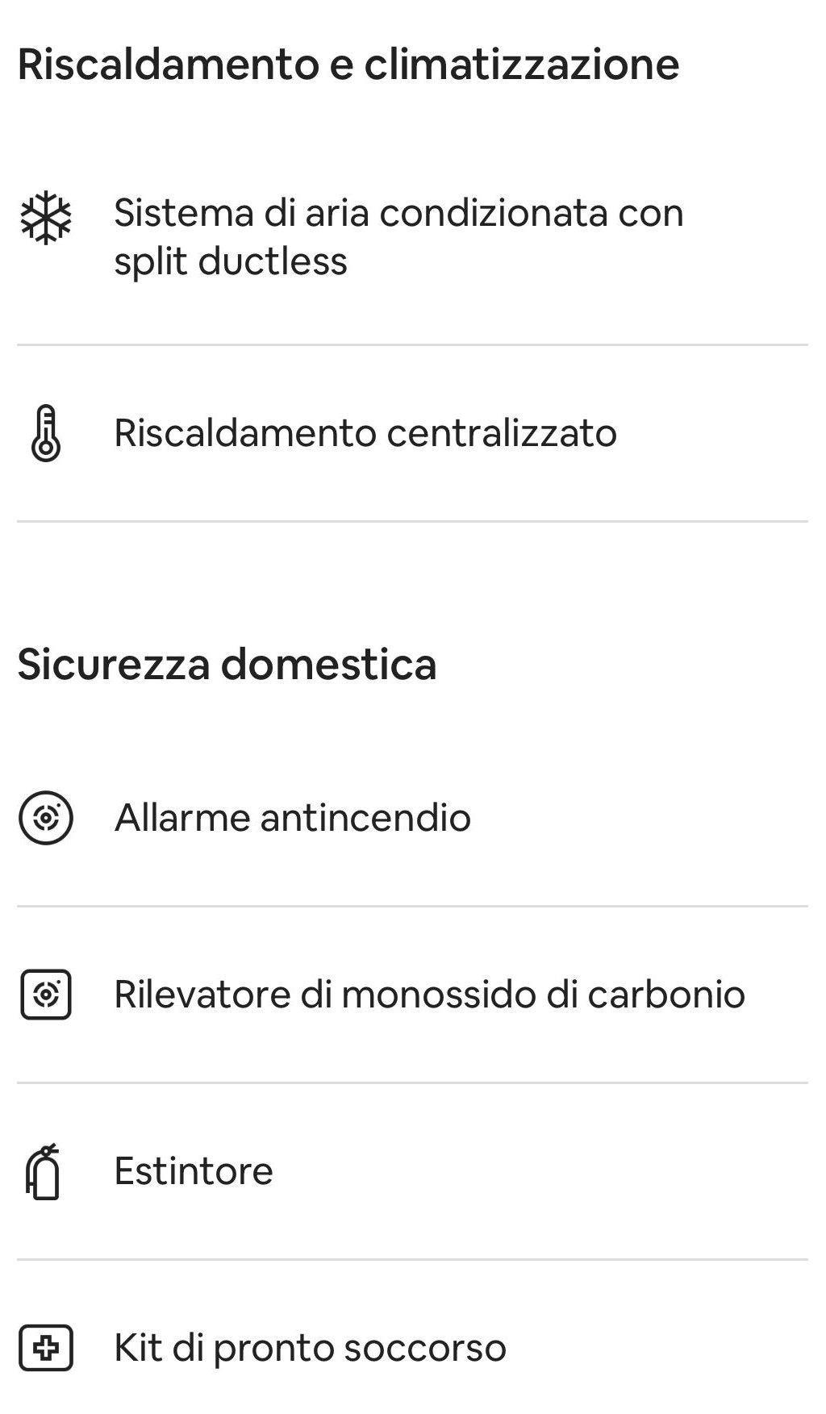Click the divider beneath 'Allarme antincendio'

pyautogui.click(x=412, y=907)
